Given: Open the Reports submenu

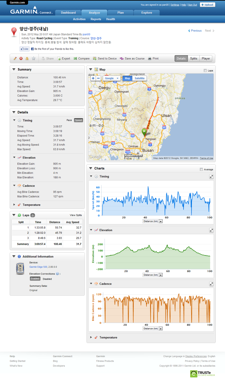Looking at the screenshot, I should tap(96, 19).
